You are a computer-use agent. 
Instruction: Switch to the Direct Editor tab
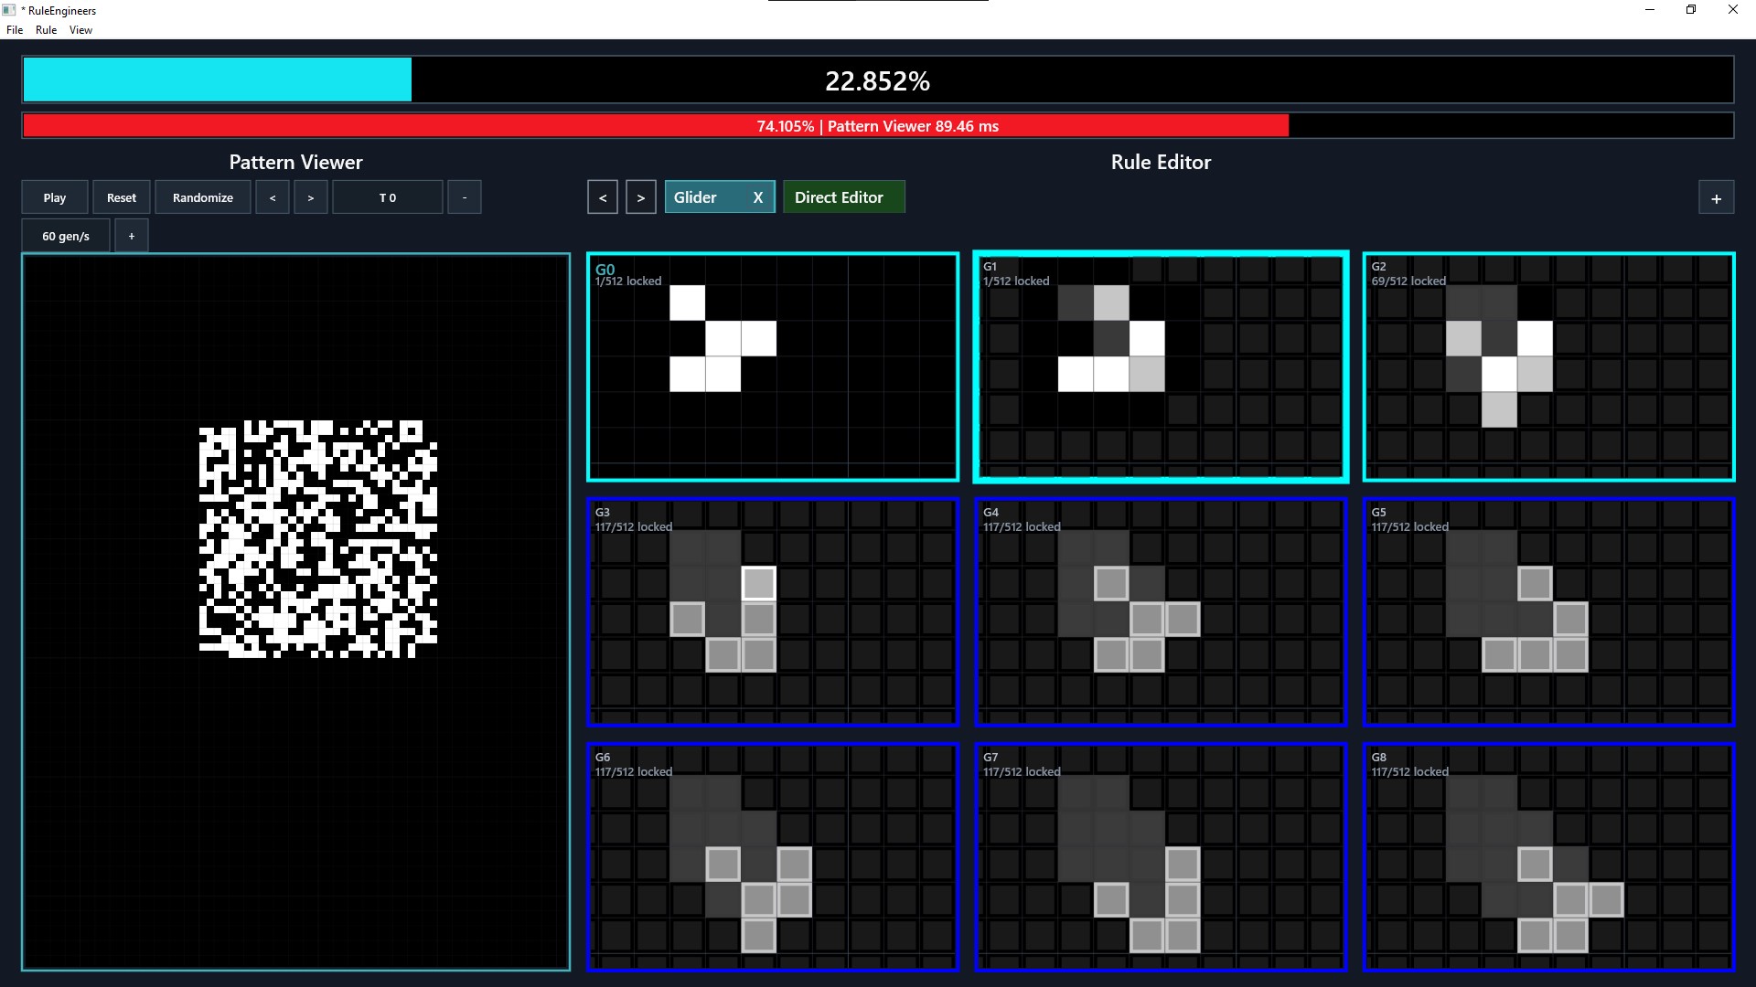click(844, 197)
